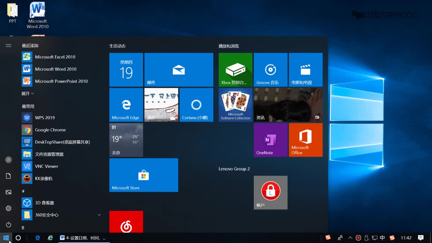
Task: Open the 照片 photos tile
Action: (161, 105)
